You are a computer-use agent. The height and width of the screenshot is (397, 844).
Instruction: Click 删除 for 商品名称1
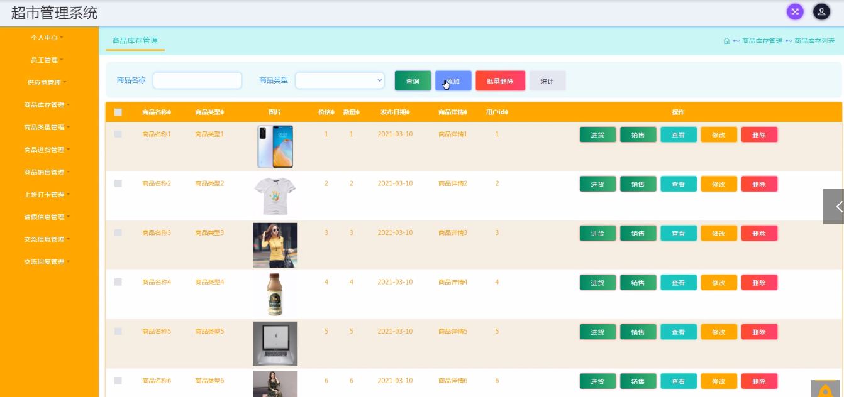(759, 134)
